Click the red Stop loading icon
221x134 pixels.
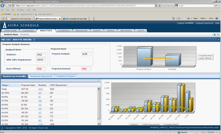pyautogui.click(x=172, y=6)
